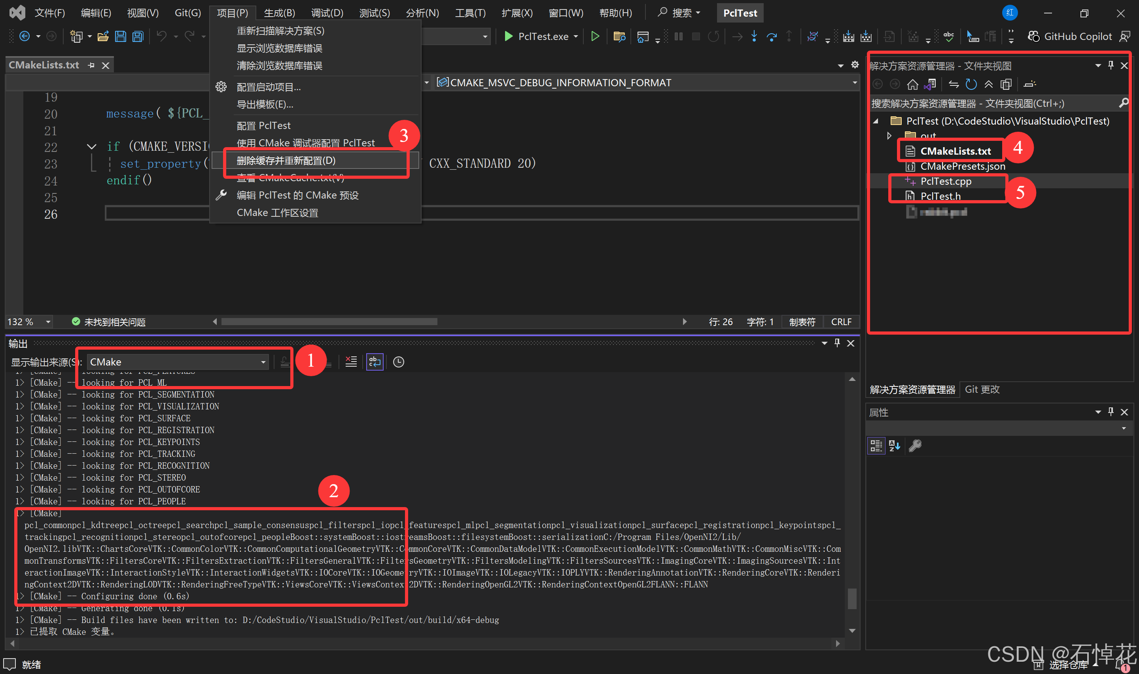Viewport: 1139px width, 674px height.
Task: Click the Clear All output icon
Action: point(350,362)
